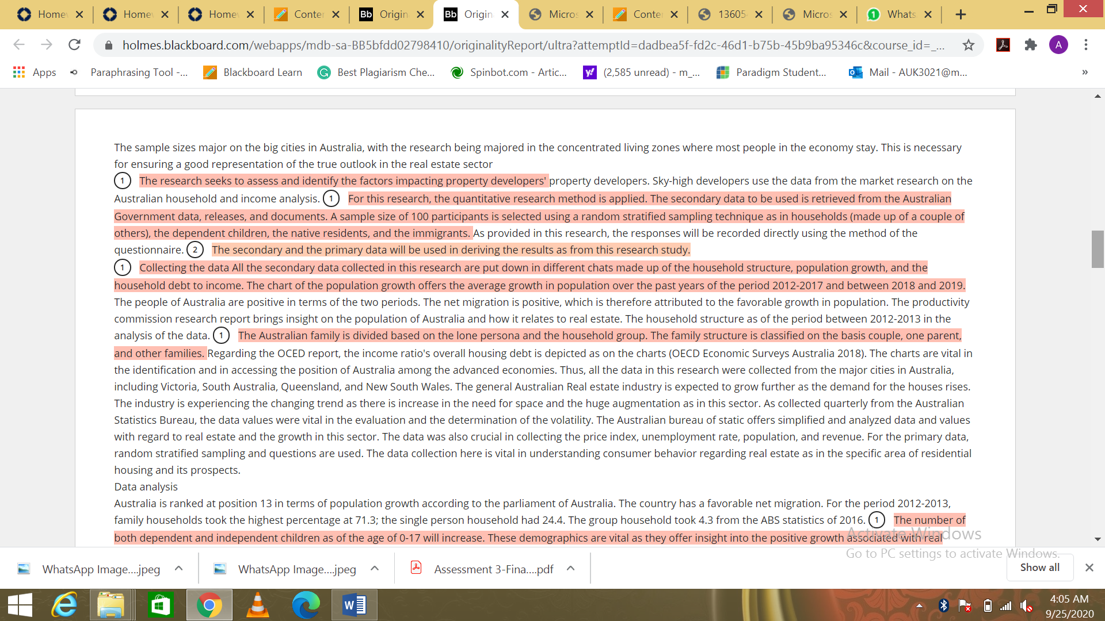The image size is (1105, 621).
Task: Click source marker 1 before 'The number of'
Action: pyautogui.click(x=877, y=520)
